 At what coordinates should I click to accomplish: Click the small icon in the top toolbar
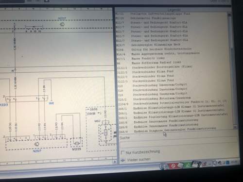[x=47, y=1]
